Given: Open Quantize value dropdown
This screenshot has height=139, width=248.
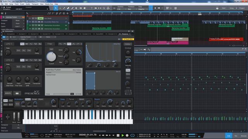Looking at the screenshot, I should pos(122,9).
